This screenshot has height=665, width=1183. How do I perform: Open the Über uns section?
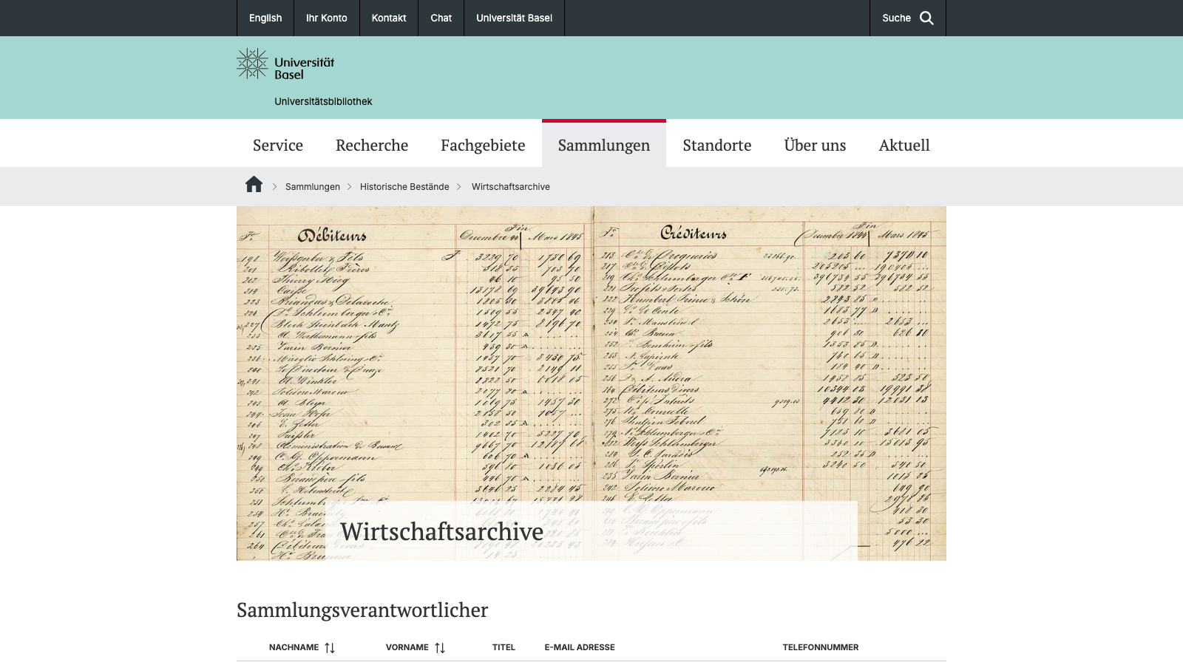point(816,145)
